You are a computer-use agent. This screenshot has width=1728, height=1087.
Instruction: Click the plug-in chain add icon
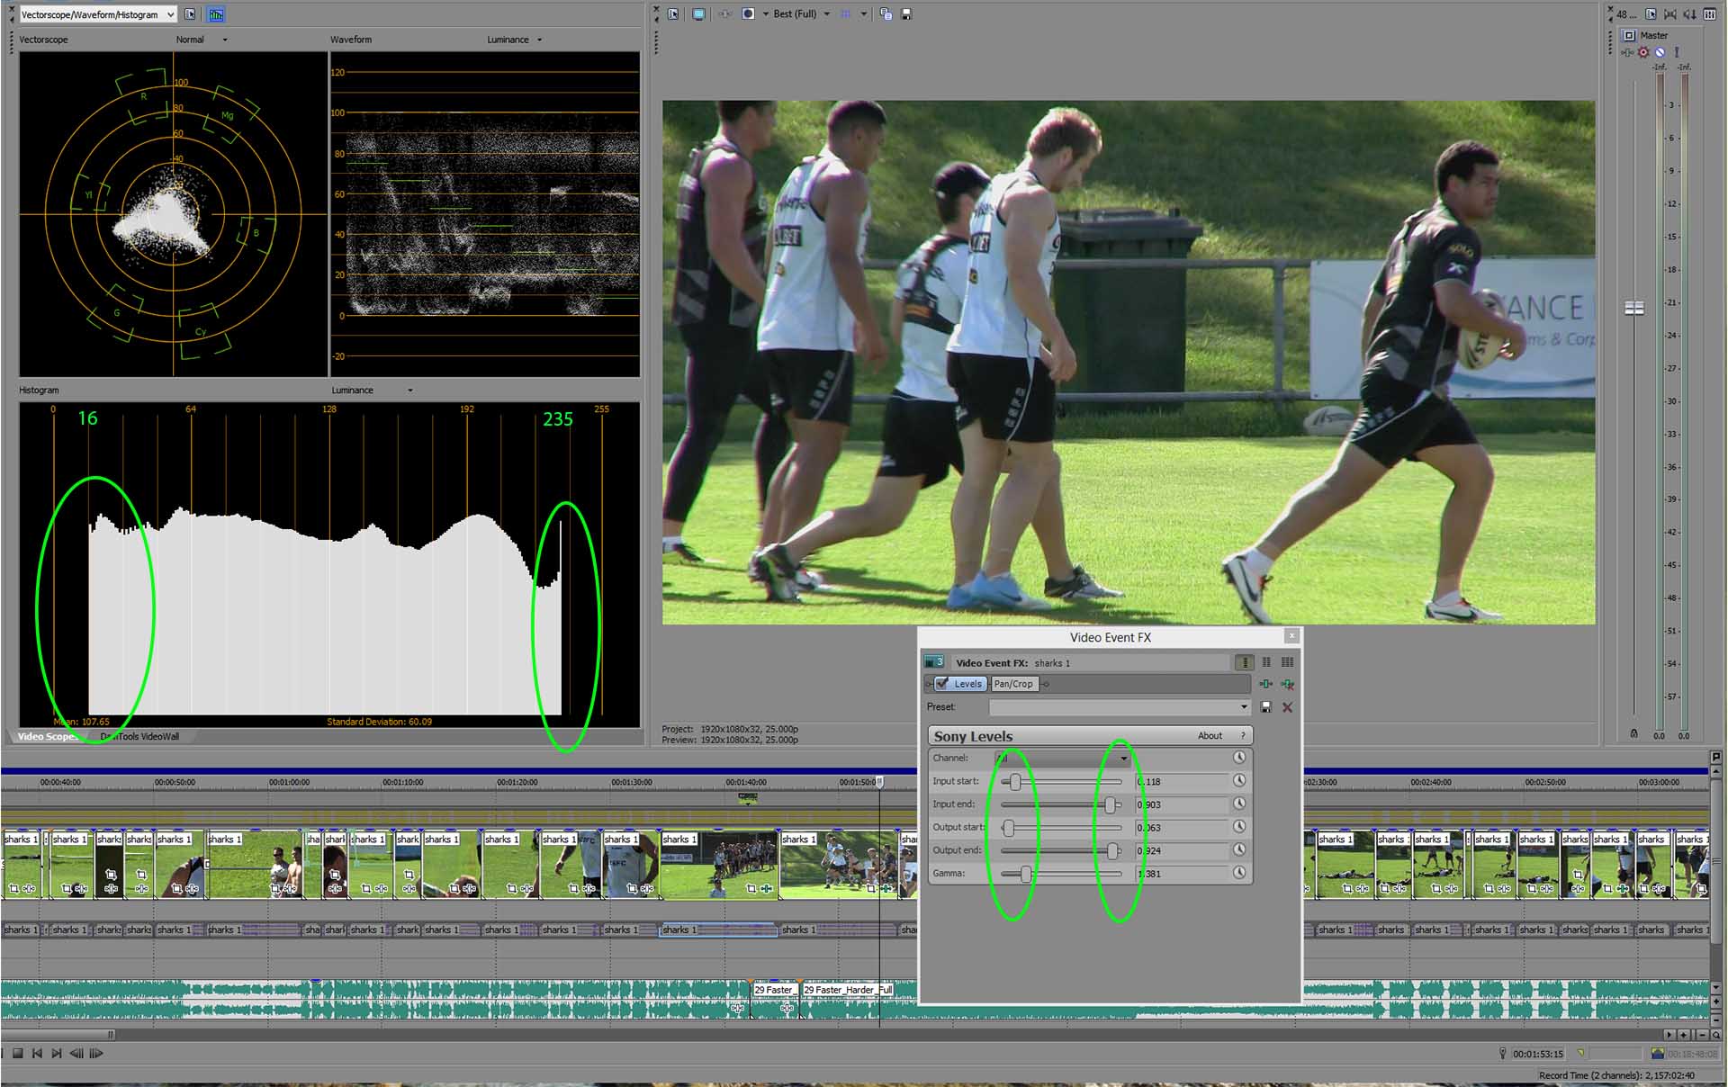pos(1266,685)
